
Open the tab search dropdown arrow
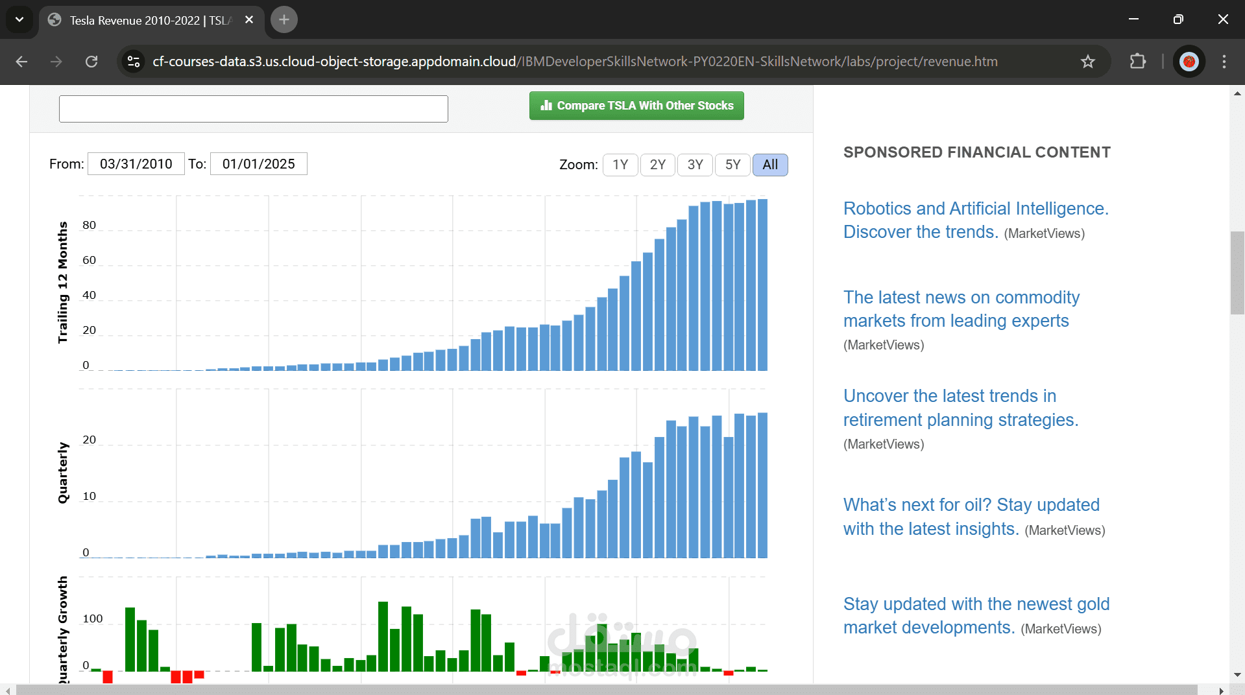click(x=19, y=19)
